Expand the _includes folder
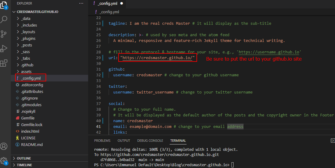The height and width of the screenshot is (168, 335). click(x=18, y=25)
